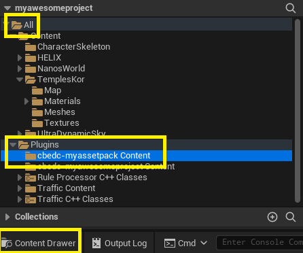
Task: Click the Cmd terminal icon
Action: [170, 243]
